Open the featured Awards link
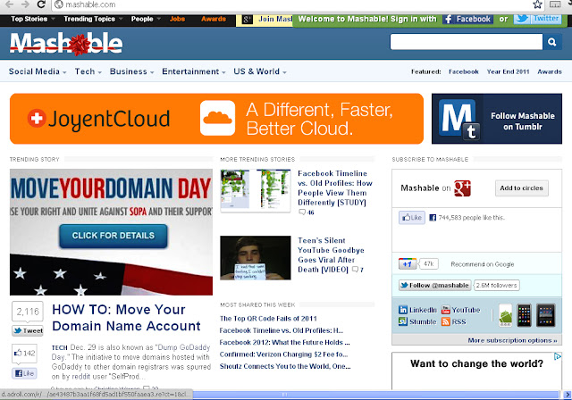This screenshot has width=572, height=400. pyautogui.click(x=550, y=71)
